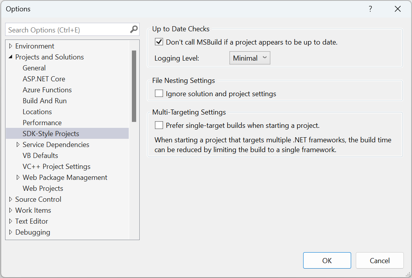Select the Performance page

42,123
